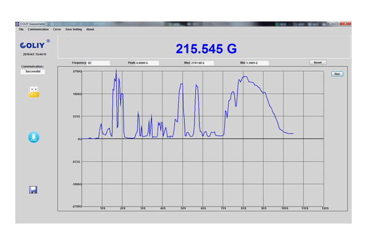Click the blue round download icon
The width and height of the screenshot is (367, 245).
34,137
